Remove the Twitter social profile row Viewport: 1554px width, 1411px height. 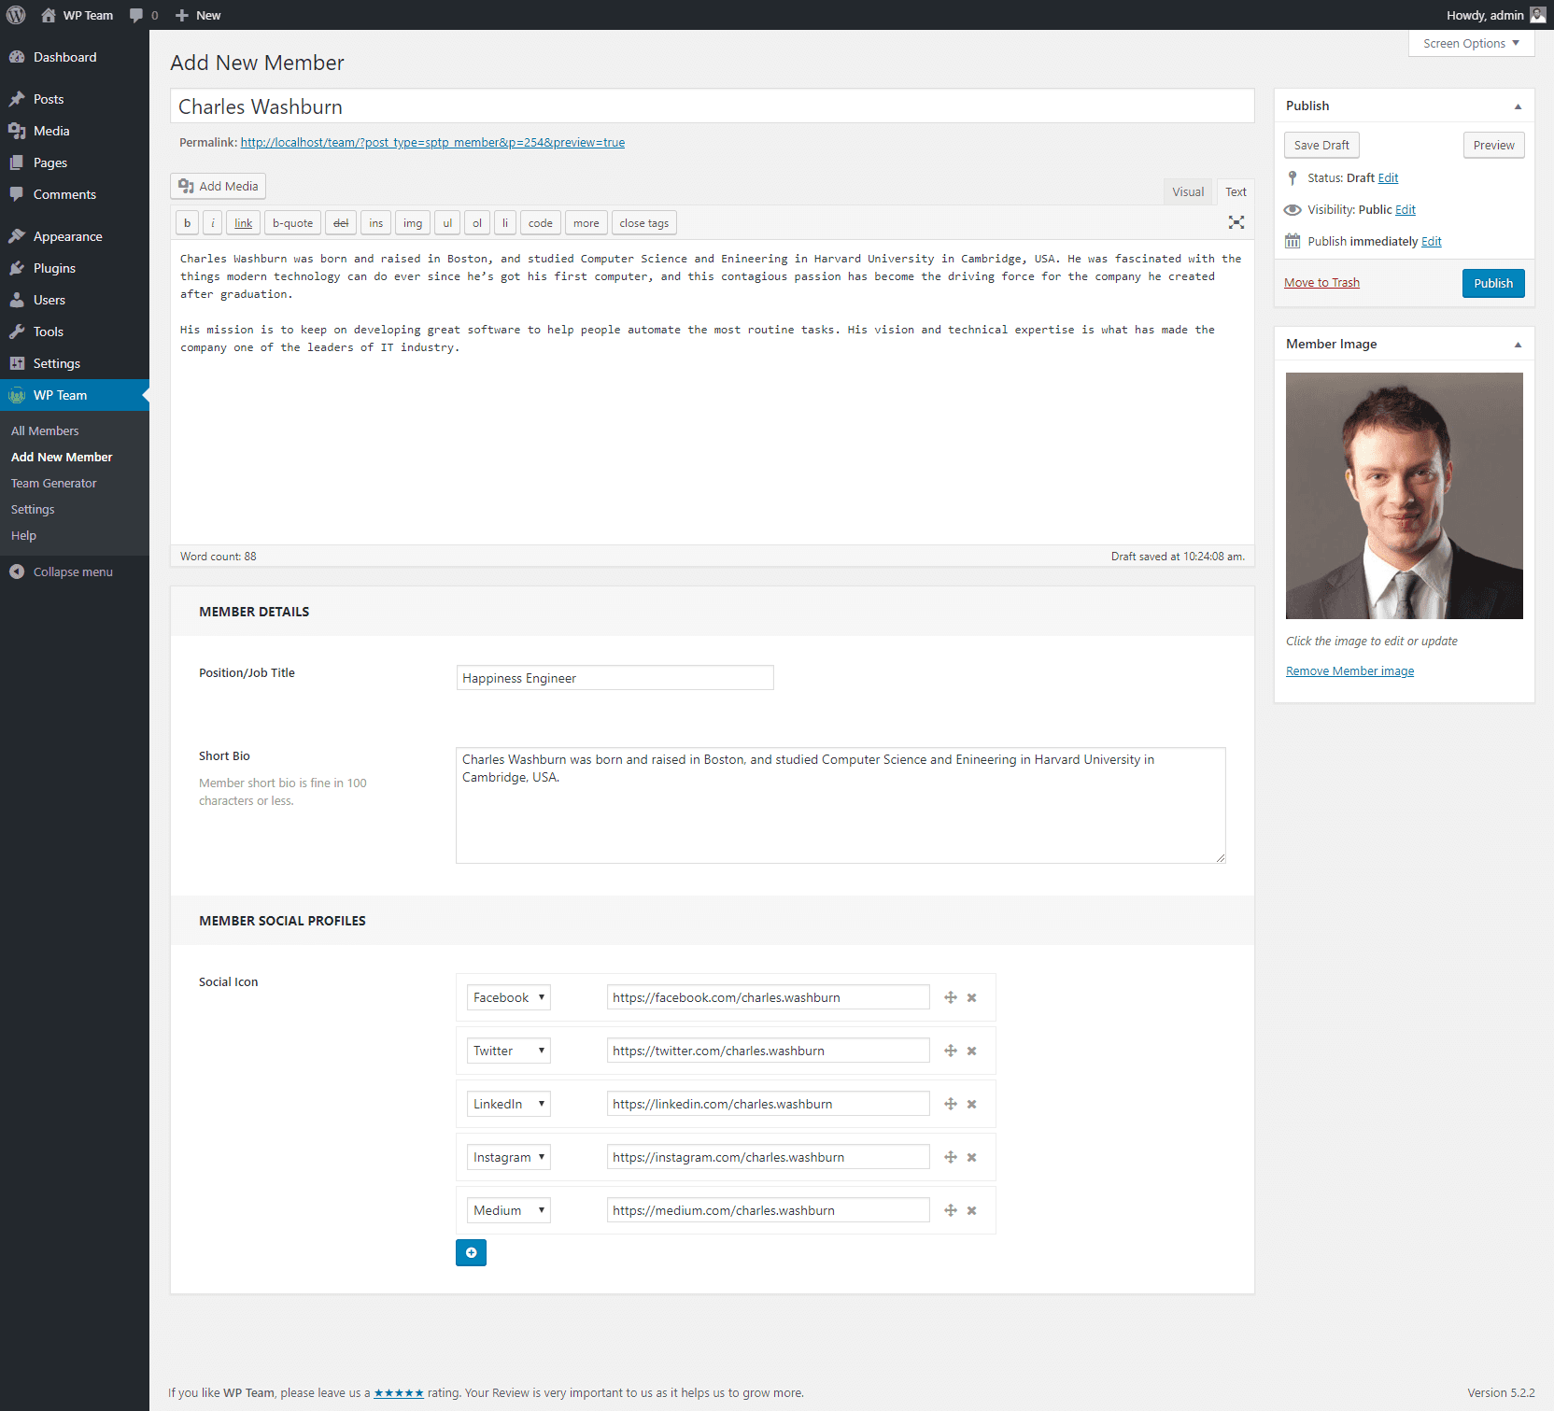tap(971, 1051)
